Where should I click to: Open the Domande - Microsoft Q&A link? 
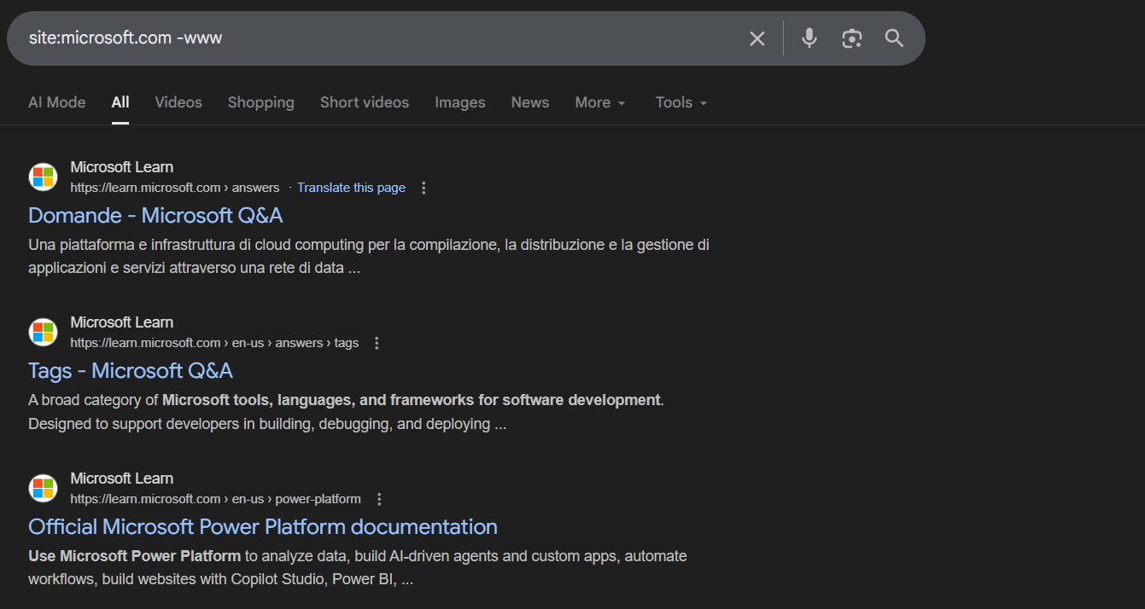[155, 215]
